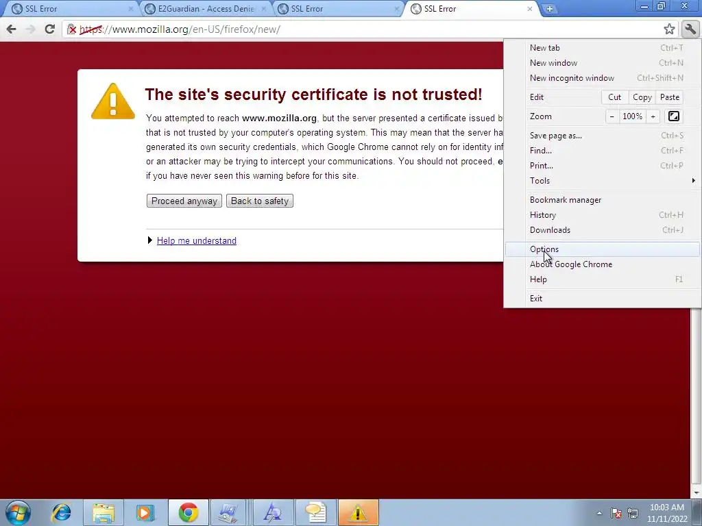Close the E2Guardian Access Denied tab
This screenshot has height=526, width=702.
(x=264, y=8)
